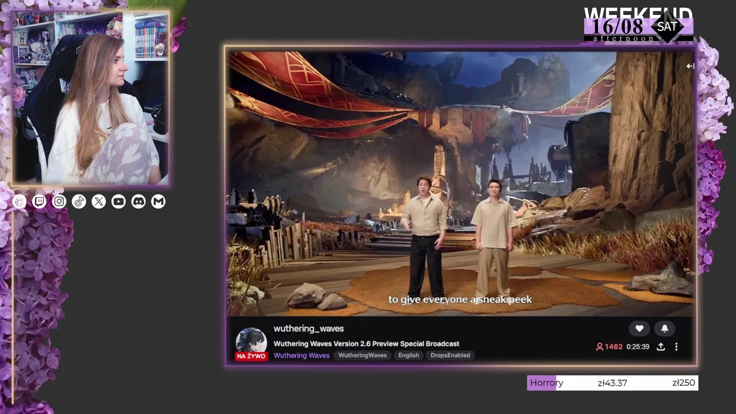The width and height of the screenshot is (736, 414).
Task: Select the DropsEnabled tag
Action: (x=450, y=355)
